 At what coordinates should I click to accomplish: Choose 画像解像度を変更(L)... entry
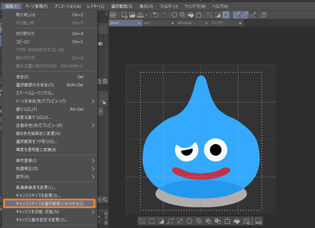[50, 188]
